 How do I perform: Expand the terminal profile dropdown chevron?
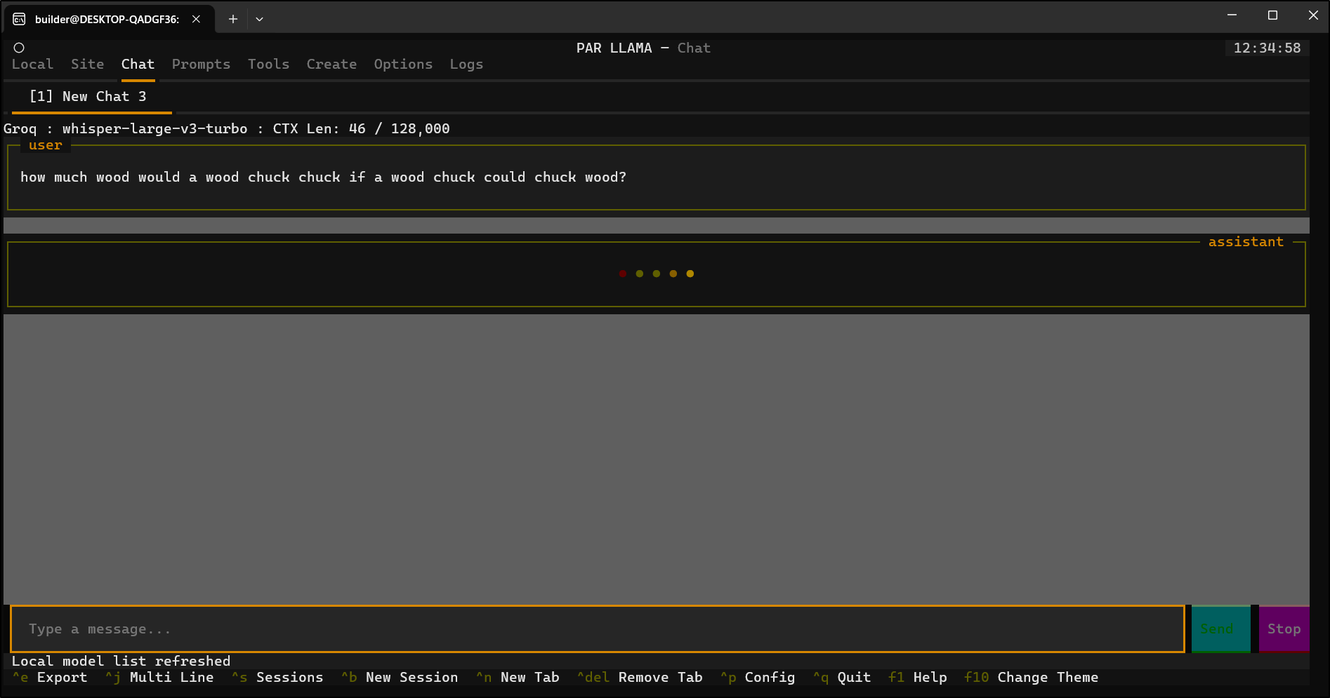coord(259,19)
